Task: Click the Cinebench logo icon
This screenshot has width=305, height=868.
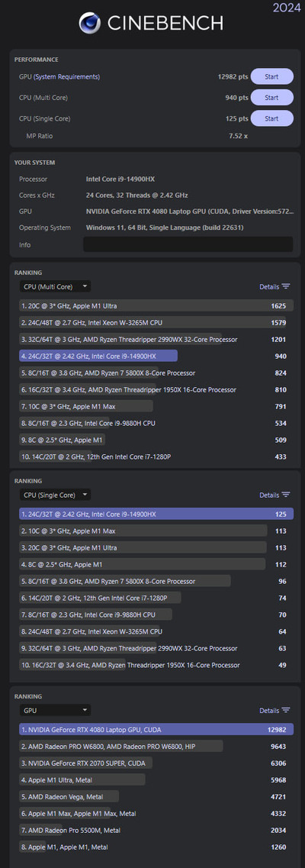Action: [89, 23]
